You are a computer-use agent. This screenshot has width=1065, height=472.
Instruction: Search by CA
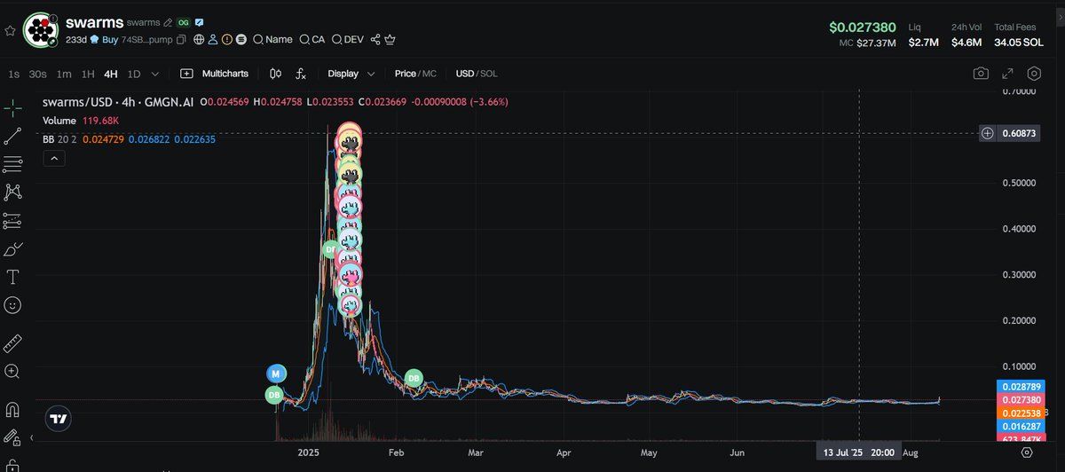(312, 40)
